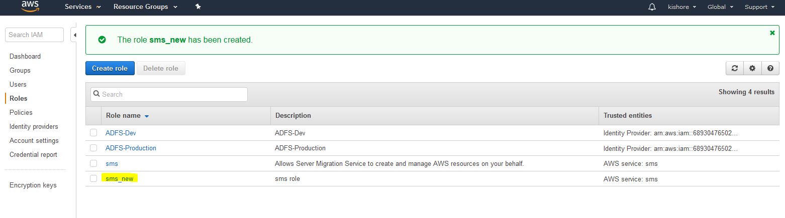Open the kishore account dropdown
The width and height of the screenshot is (785, 218).
[681, 7]
